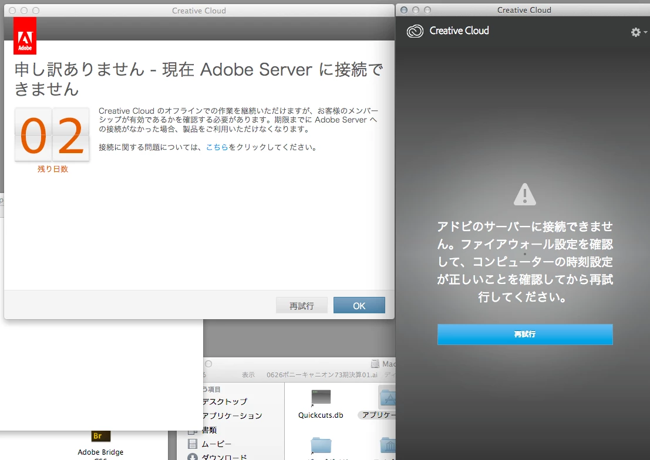Open the アプリケーション folder icon in Finder window
Screen dimensions: 650x460
(387, 397)
